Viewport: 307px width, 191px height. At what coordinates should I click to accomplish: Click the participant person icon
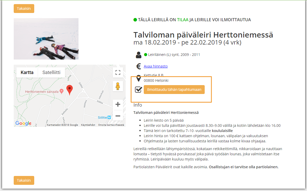coord(138,55)
